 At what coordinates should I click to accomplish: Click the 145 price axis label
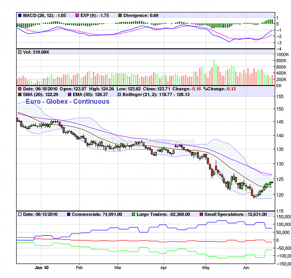click(x=279, y=122)
